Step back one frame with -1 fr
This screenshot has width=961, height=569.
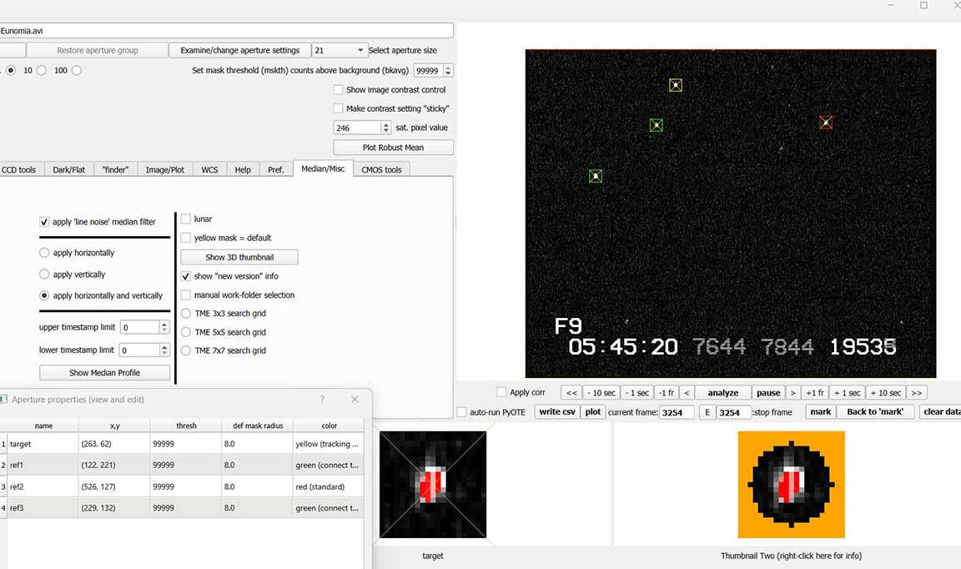tap(665, 393)
